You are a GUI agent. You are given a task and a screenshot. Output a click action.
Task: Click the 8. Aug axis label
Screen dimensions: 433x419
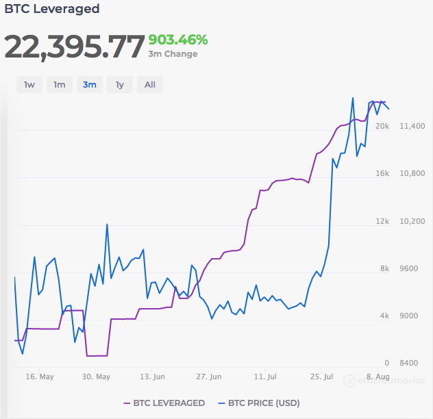click(378, 377)
